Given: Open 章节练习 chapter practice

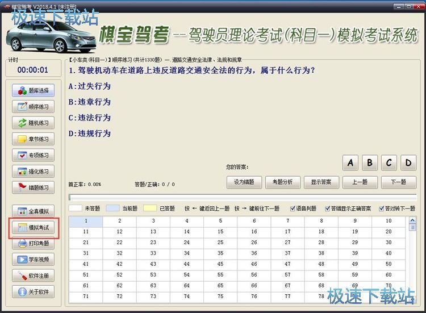Looking at the screenshot, I should [x=34, y=139].
